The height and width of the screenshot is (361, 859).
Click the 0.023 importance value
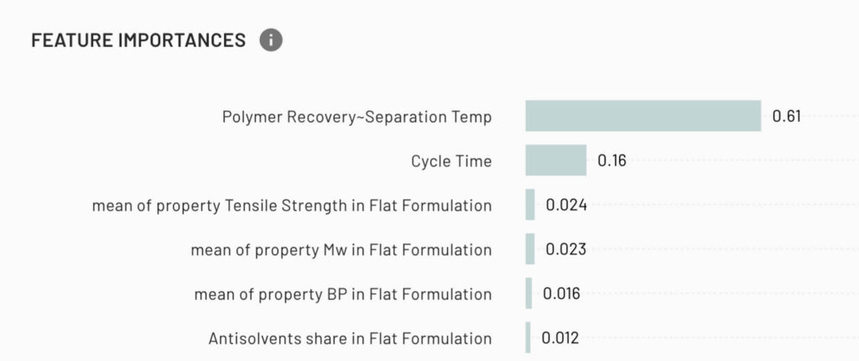(x=566, y=249)
